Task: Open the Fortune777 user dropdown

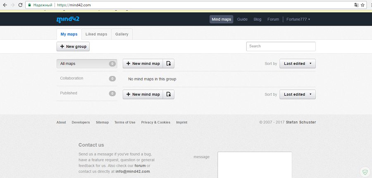Action: pyautogui.click(x=298, y=19)
